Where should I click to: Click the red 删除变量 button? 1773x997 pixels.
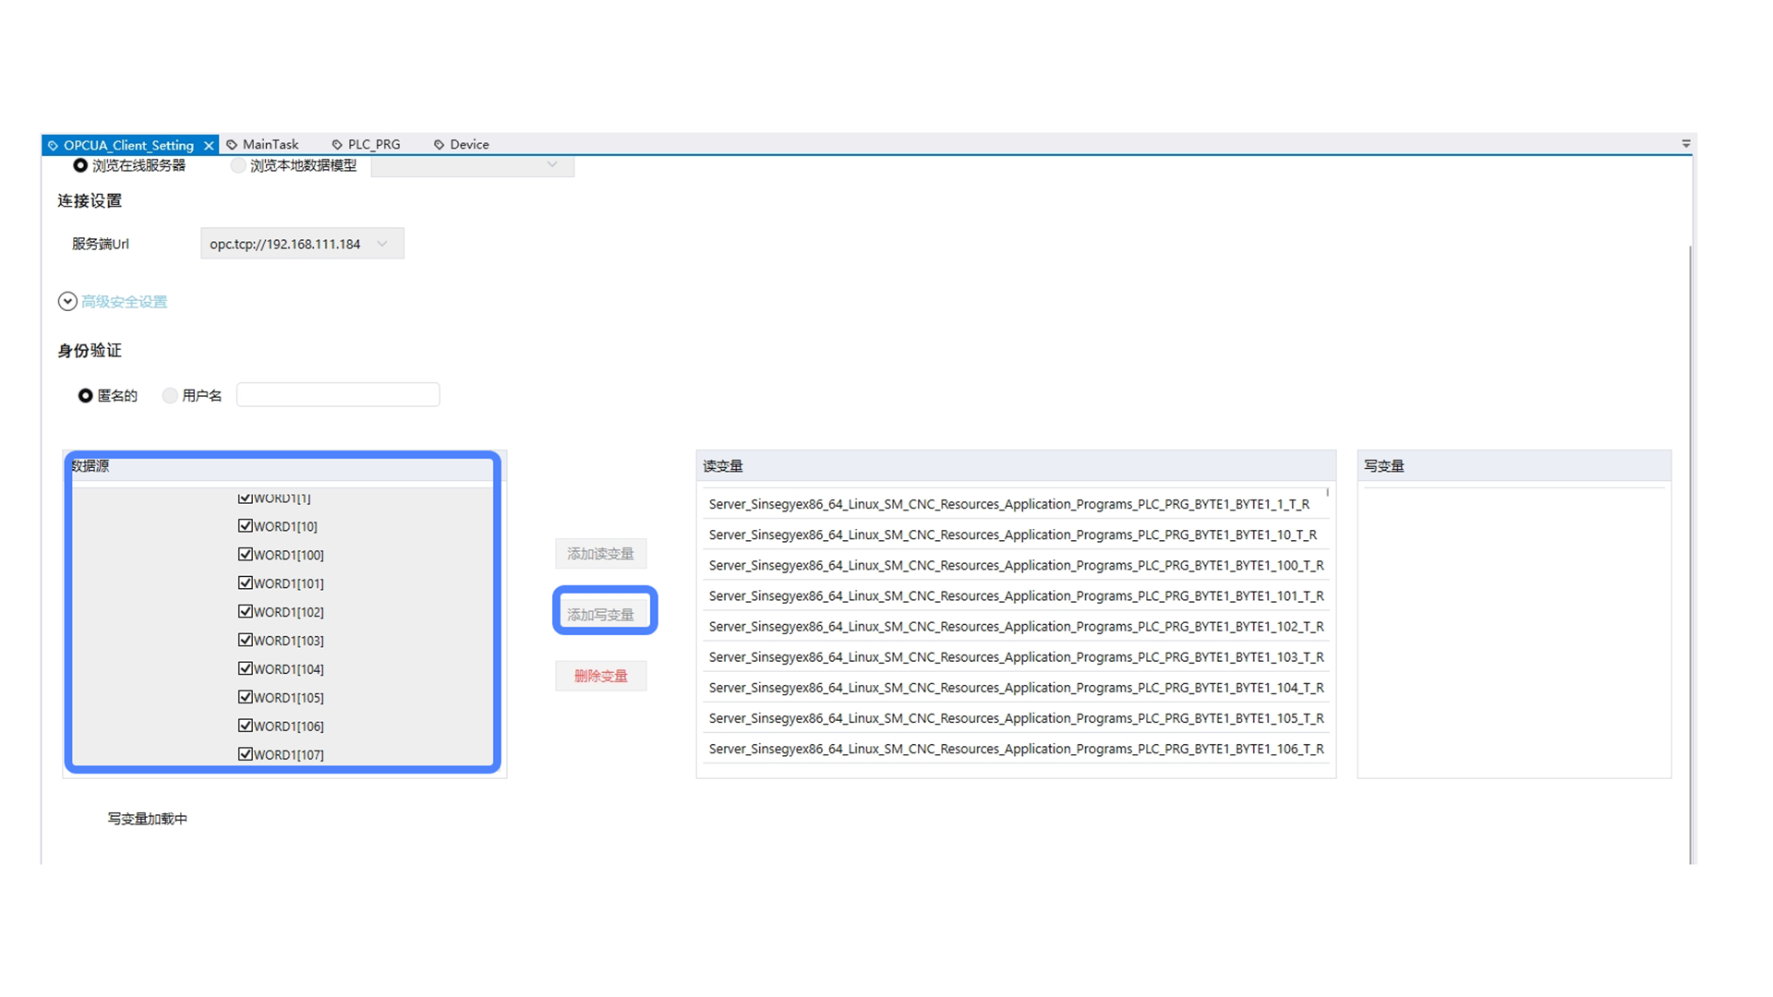(600, 676)
